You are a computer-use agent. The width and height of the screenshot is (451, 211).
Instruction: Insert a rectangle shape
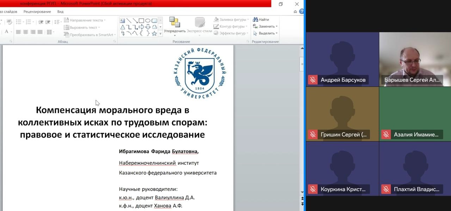tap(141, 20)
